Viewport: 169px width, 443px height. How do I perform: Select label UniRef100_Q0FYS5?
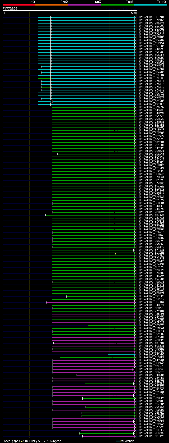click(152, 407)
